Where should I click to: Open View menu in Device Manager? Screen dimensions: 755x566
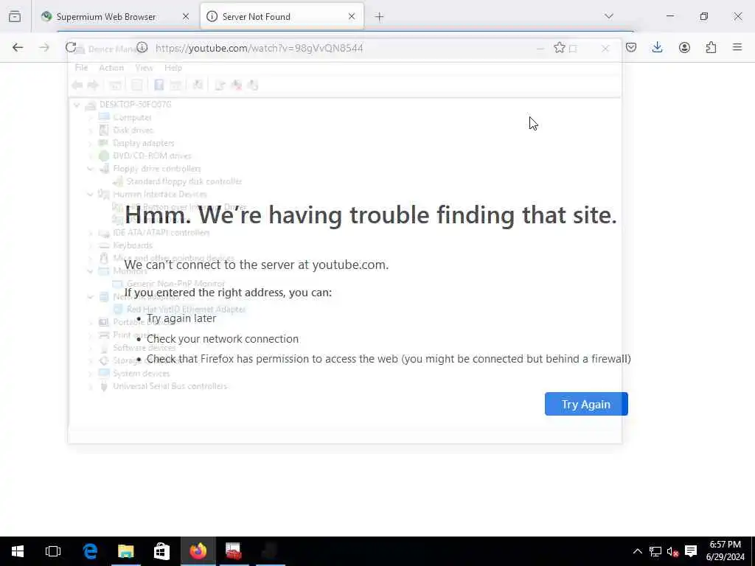point(144,68)
